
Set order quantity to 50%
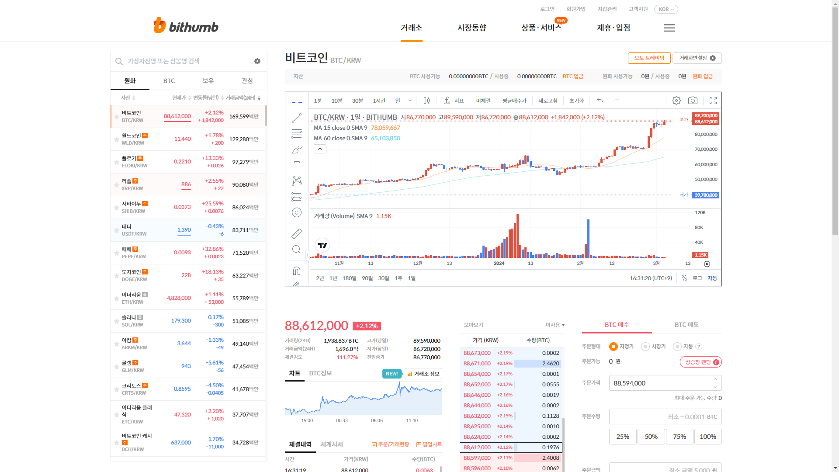pyautogui.click(x=651, y=437)
